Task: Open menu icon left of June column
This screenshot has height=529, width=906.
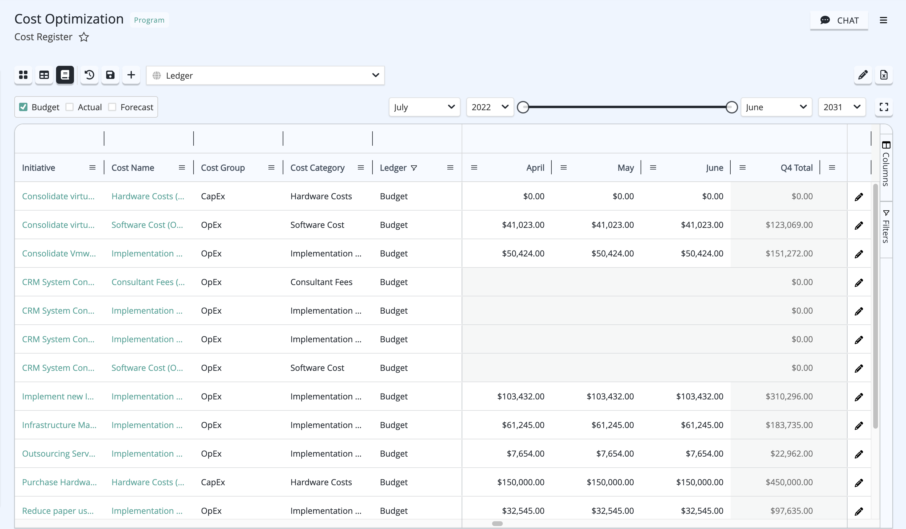Action: pyautogui.click(x=653, y=168)
